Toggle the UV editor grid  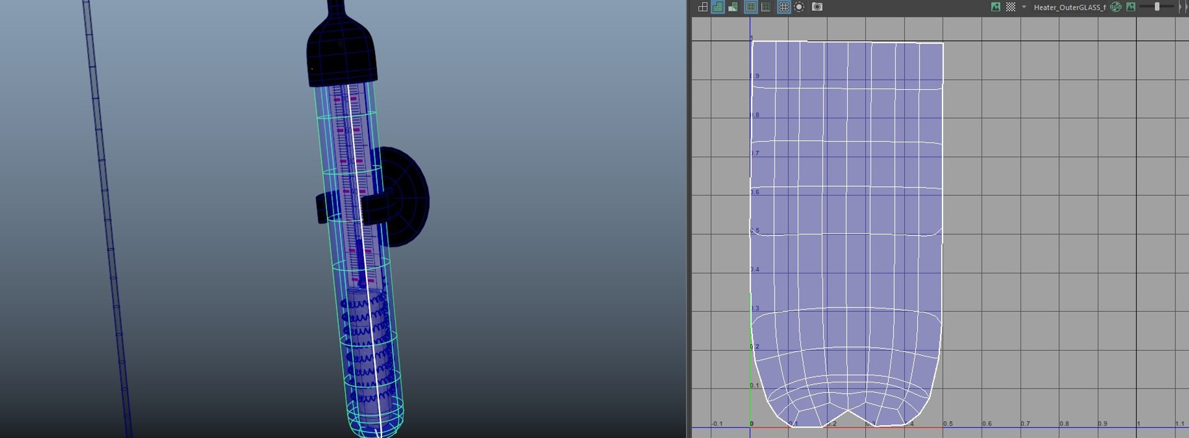click(x=784, y=7)
